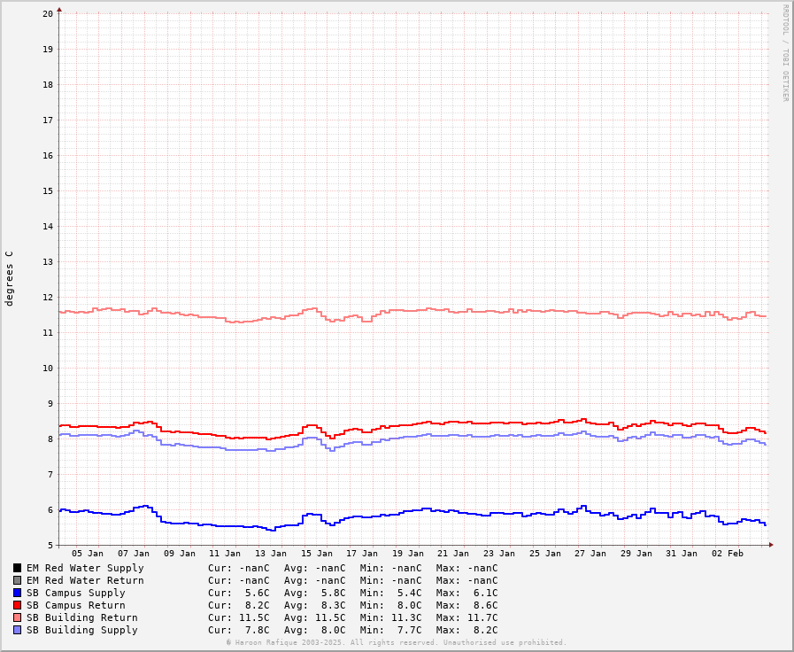
Task: Select the SB Building Return legend text
Action: pyautogui.click(x=81, y=617)
